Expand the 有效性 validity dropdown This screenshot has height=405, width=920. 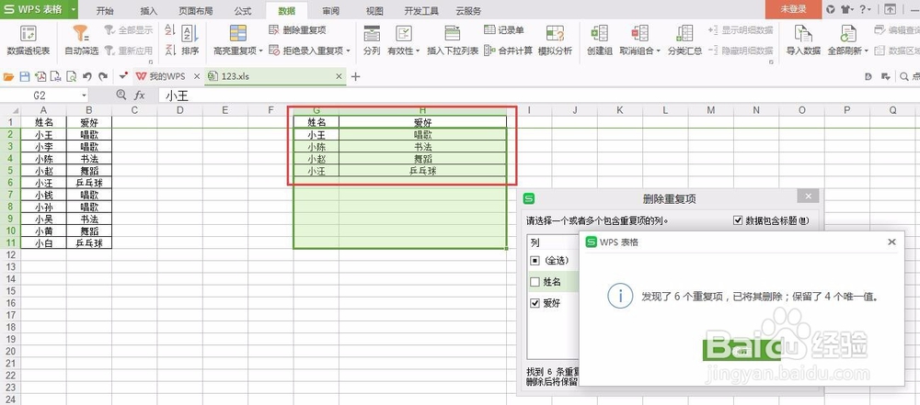418,51
